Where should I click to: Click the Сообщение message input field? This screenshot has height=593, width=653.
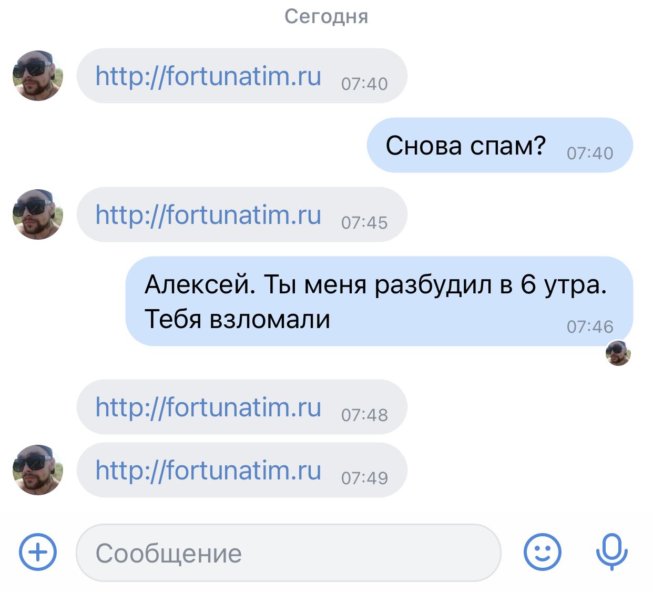click(288, 553)
